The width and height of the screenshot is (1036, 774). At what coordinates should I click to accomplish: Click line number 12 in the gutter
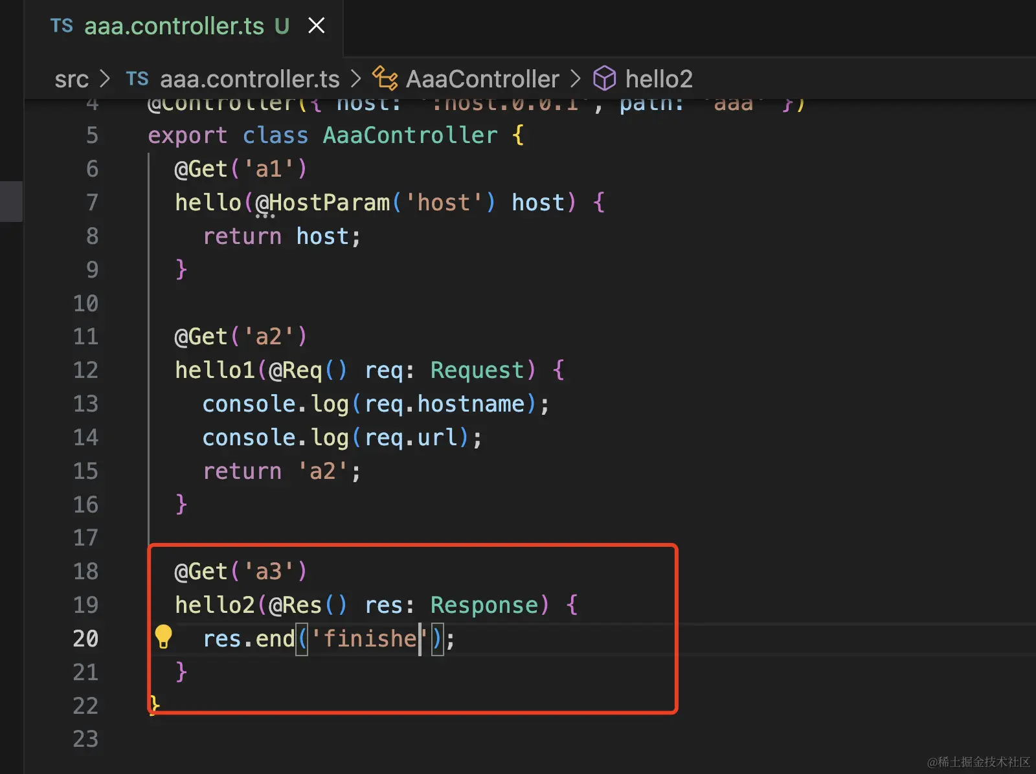click(x=85, y=370)
